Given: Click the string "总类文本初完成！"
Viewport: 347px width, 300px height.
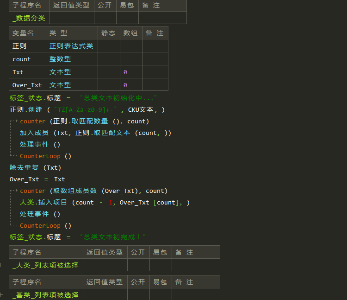Looking at the screenshot, I should pos(112,237).
